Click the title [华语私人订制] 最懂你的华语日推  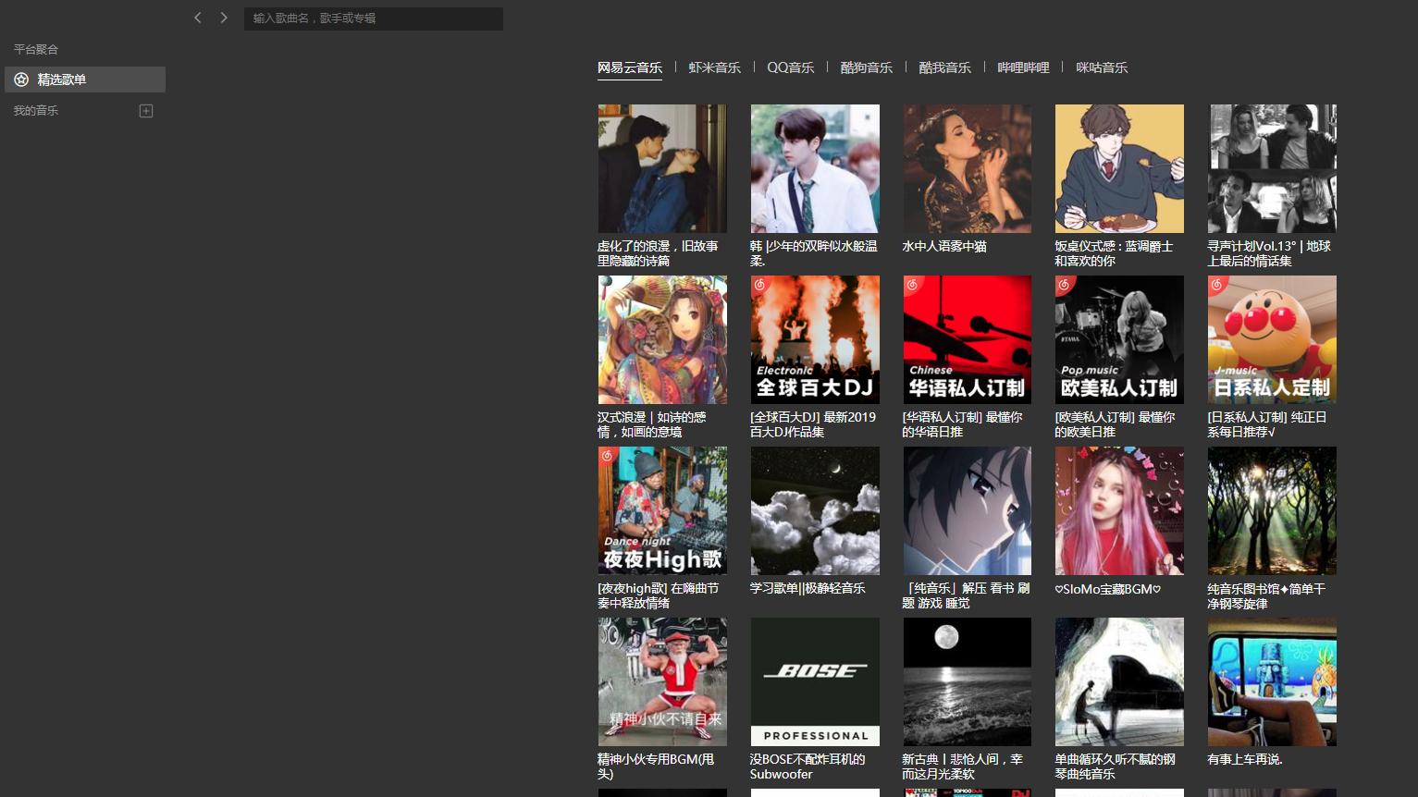coord(962,424)
